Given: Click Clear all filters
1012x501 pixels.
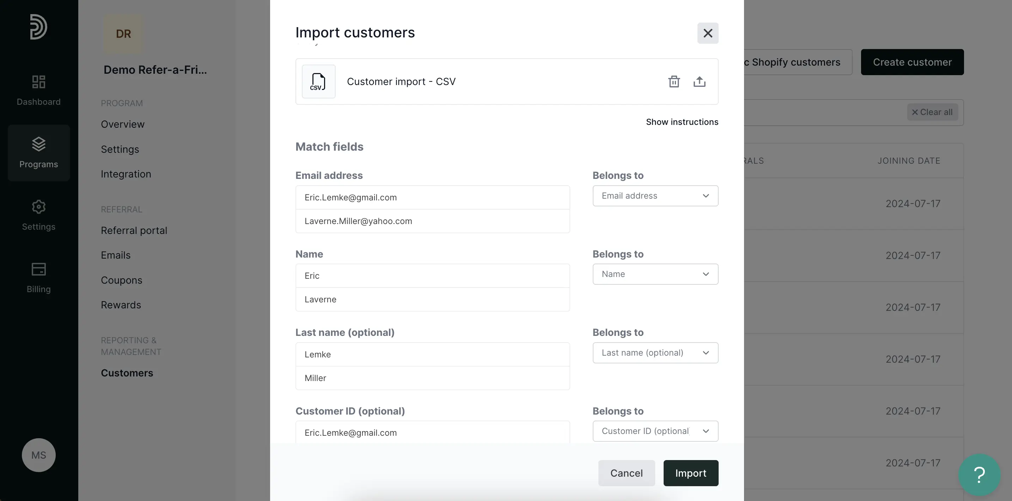Looking at the screenshot, I should 932,112.
